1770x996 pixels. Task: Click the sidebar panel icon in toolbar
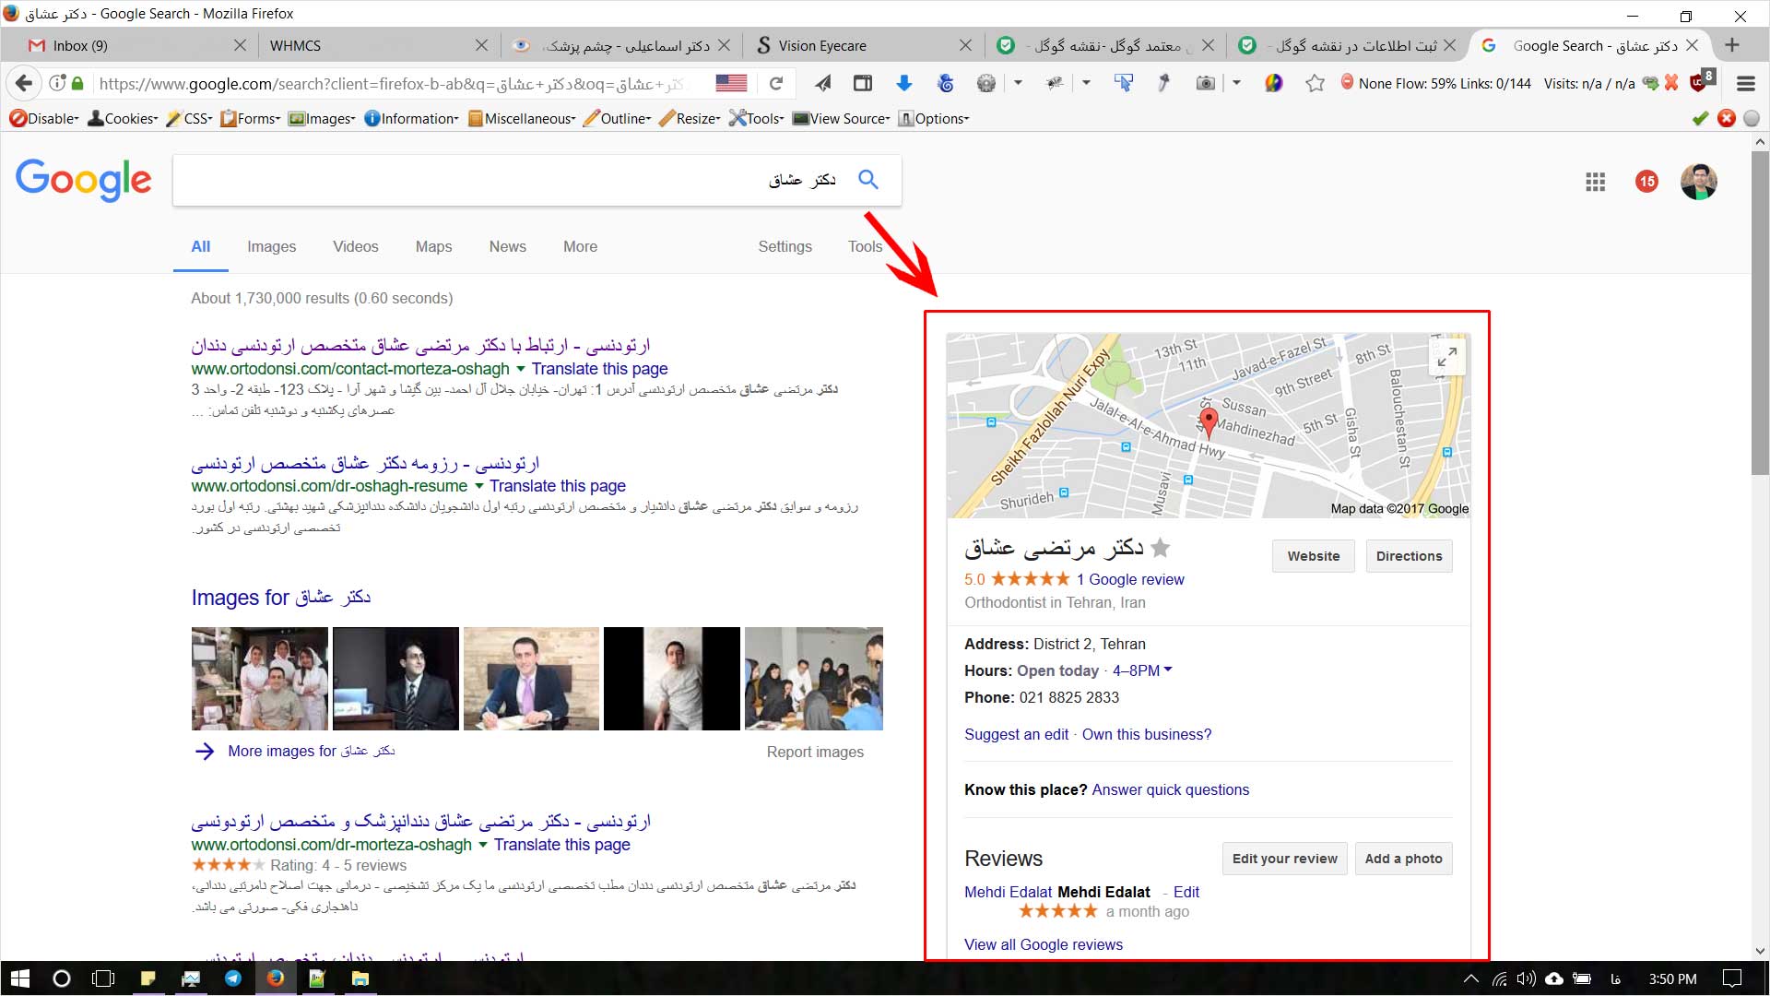[862, 83]
